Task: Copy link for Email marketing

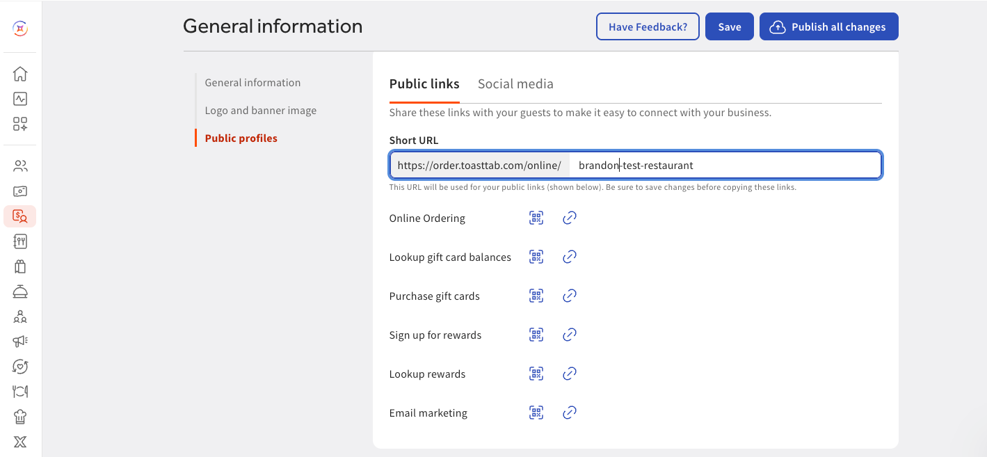Action: pyautogui.click(x=570, y=412)
